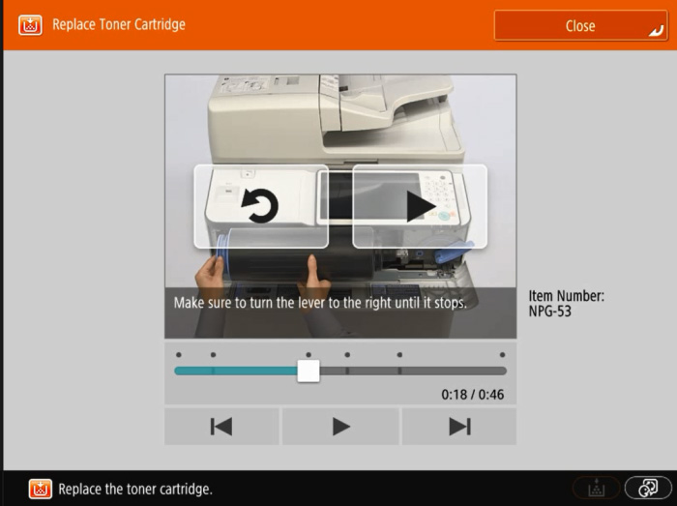Screen dimensions: 677x506
Task: Click the replay overlay icon on video
Action: coord(261,206)
